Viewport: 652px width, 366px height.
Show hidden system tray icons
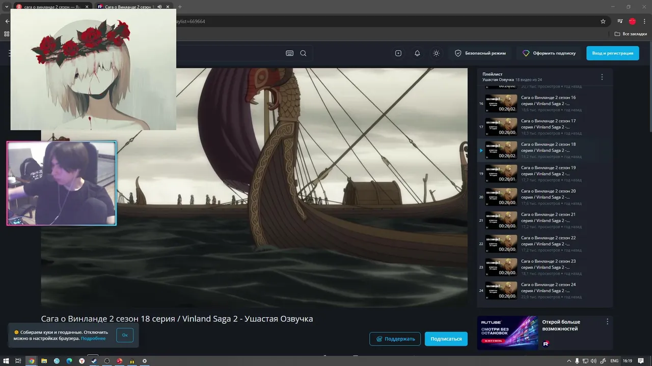click(569, 361)
